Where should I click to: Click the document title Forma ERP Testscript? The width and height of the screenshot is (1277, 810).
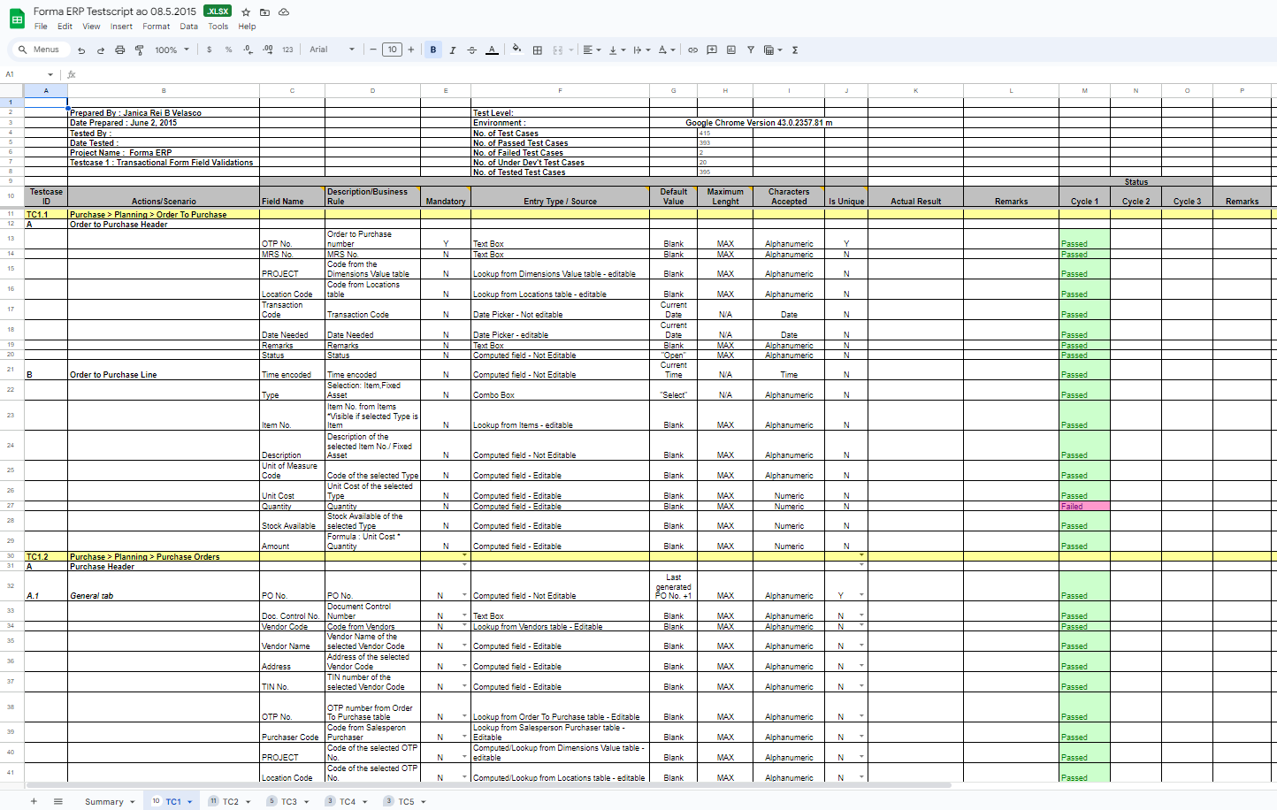point(115,11)
